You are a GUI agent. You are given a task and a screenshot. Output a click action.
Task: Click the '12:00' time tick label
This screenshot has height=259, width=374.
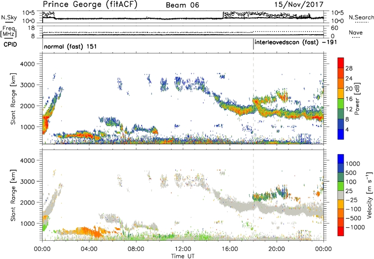tap(183, 249)
